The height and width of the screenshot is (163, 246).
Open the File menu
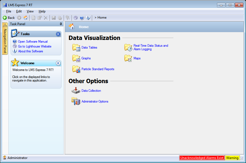(x=9, y=11)
